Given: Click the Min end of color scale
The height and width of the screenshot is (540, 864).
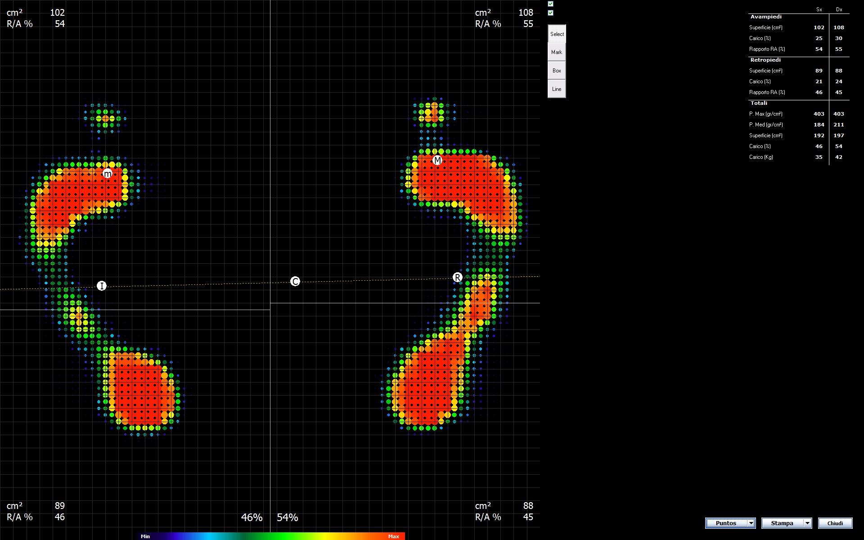Looking at the screenshot, I should tap(145, 536).
